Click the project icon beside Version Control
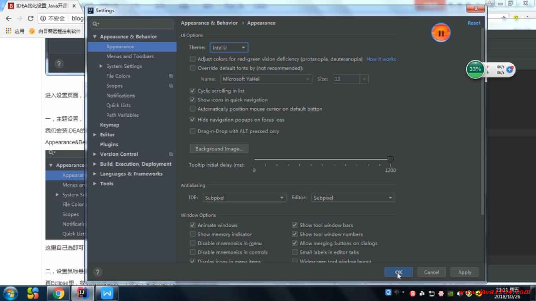The width and height of the screenshot is (536, 301). click(x=171, y=154)
